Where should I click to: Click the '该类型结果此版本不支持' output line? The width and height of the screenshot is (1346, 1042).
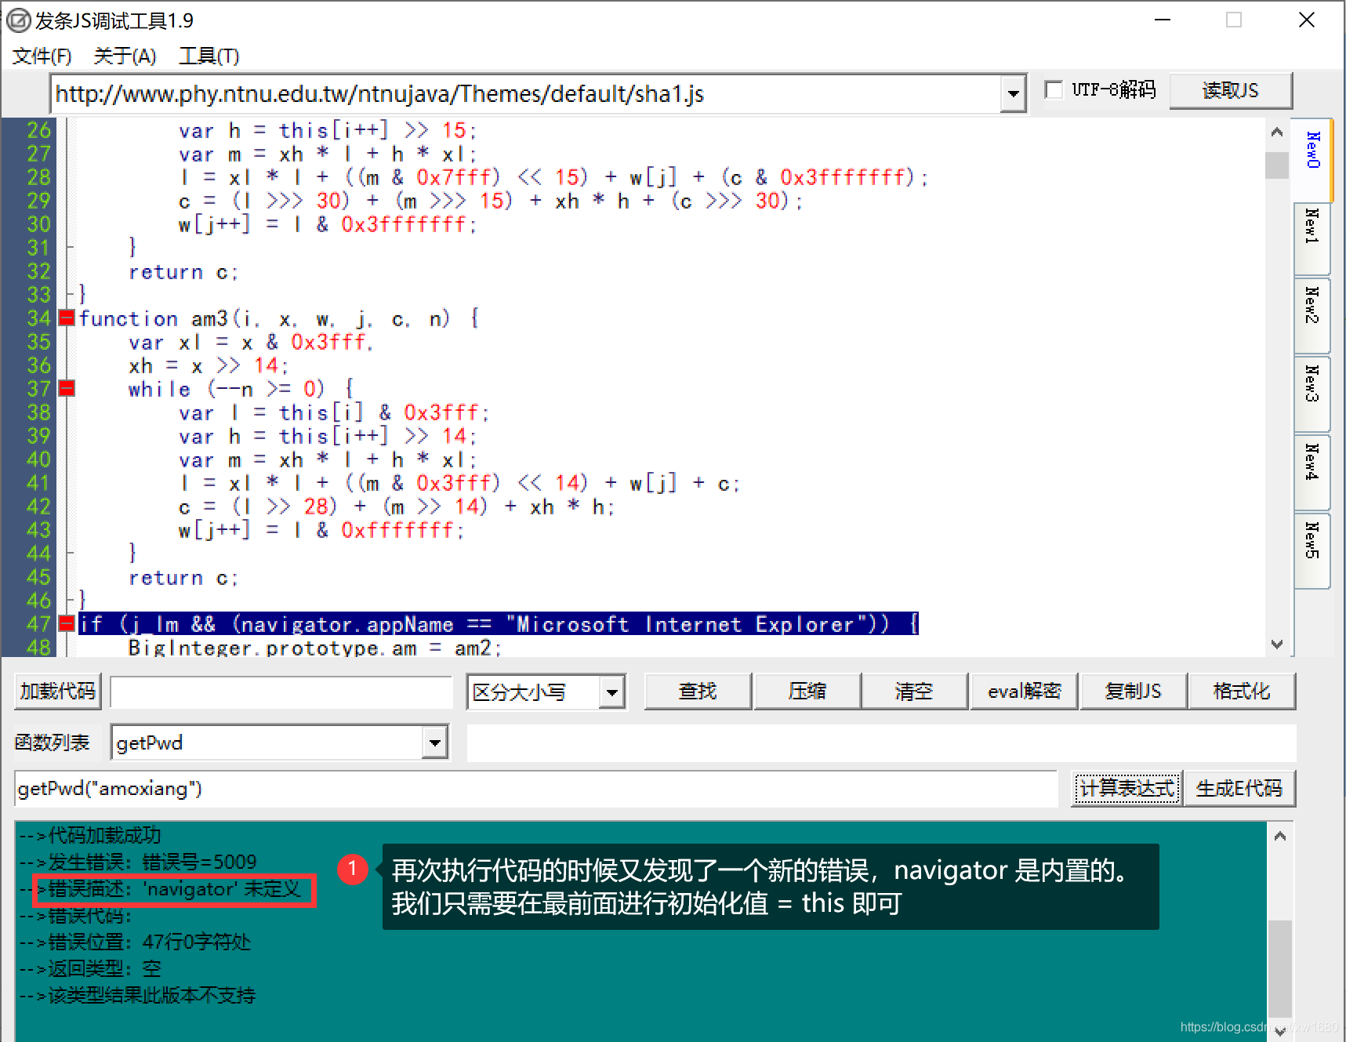click(137, 996)
